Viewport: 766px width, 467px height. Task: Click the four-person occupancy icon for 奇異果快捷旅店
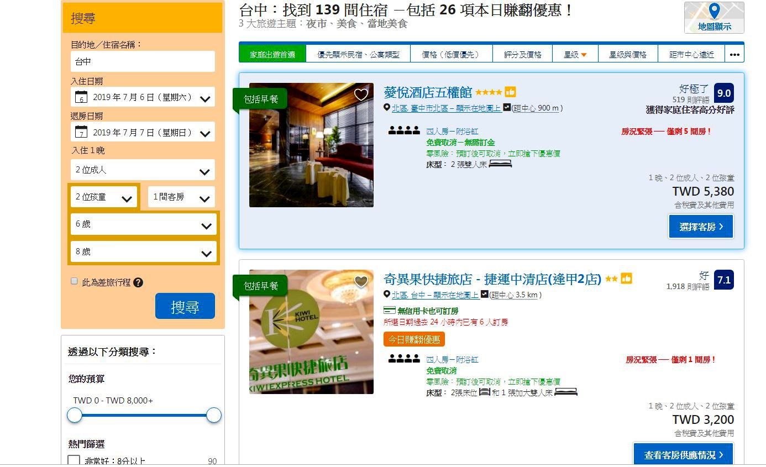(x=404, y=359)
